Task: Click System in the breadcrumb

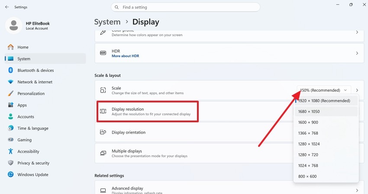Action: click(x=107, y=22)
